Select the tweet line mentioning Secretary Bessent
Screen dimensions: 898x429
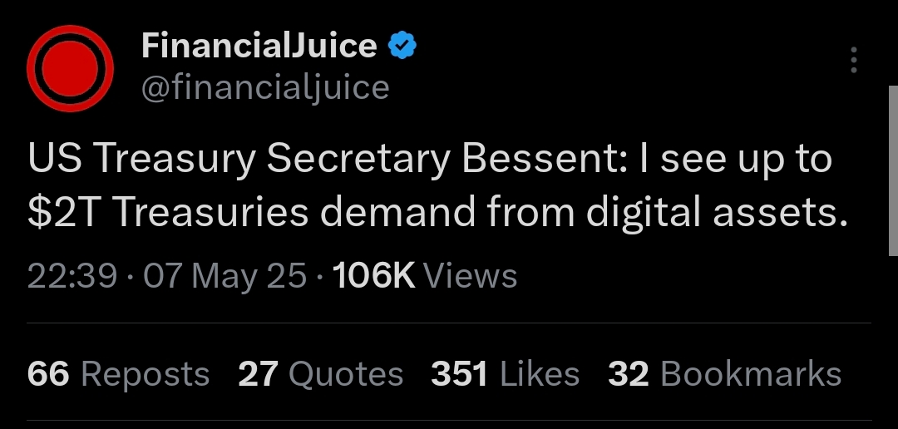pos(430,157)
